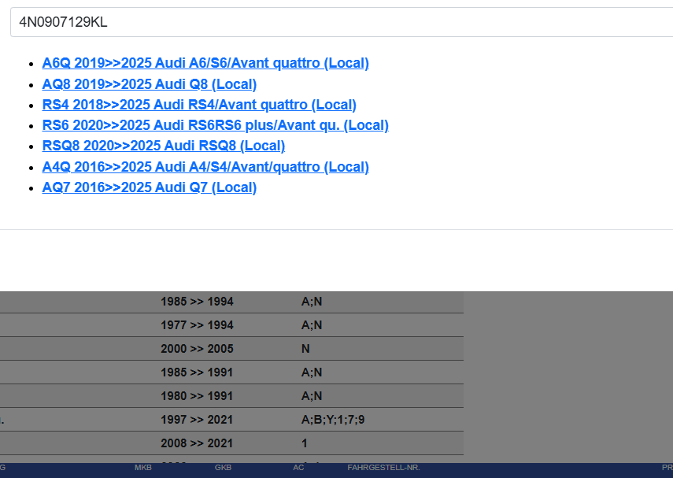Click the MKB label in the bottom bar
This screenshot has height=478, width=673.
[x=142, y=468]
